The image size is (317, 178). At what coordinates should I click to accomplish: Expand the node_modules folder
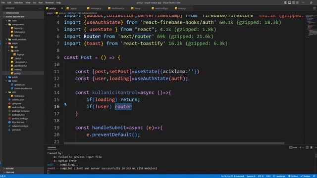19,40
